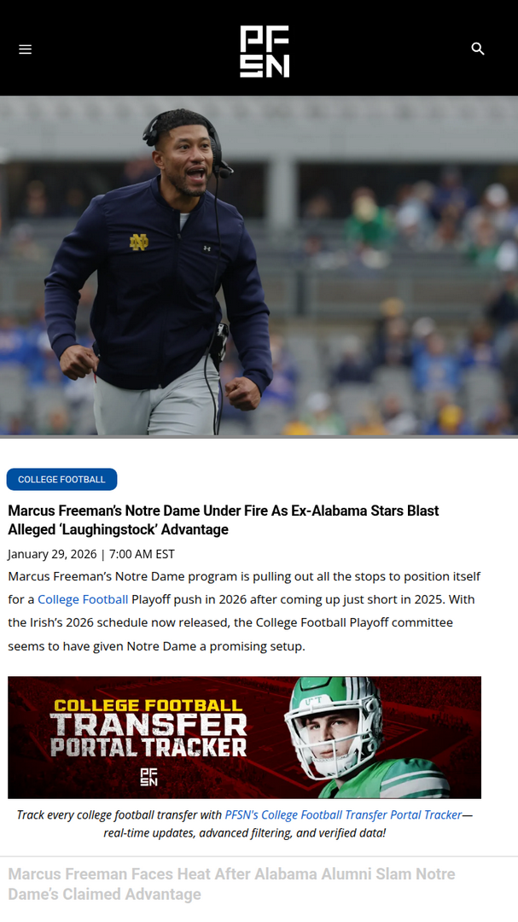518x922 pixels.
Task: Click the large TRANSFER word in banner
Action: [x=148, y=725]
